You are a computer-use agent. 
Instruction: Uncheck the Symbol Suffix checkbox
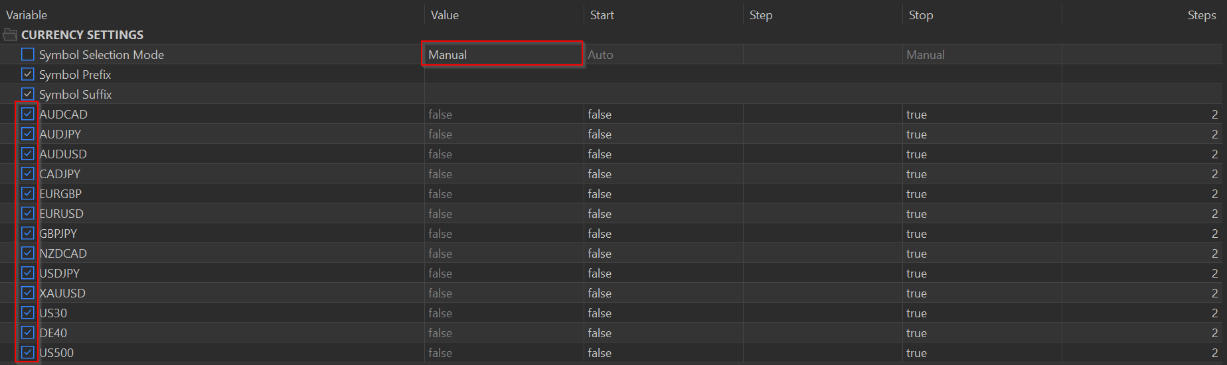click(x=27, y=94)
